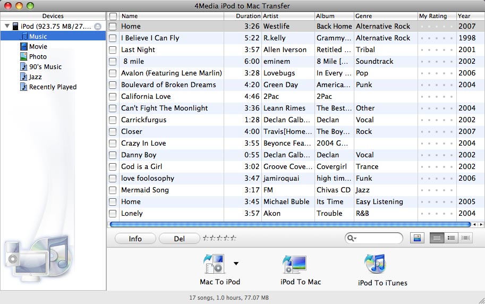Check the box for Mermaid Song

(x=113, y=190)
